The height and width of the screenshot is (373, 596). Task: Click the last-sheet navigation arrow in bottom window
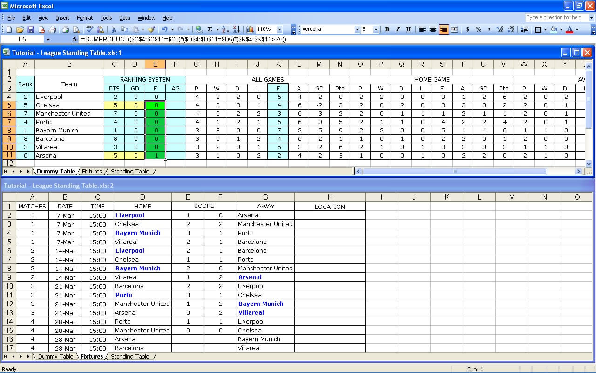[x=28, y=357]
